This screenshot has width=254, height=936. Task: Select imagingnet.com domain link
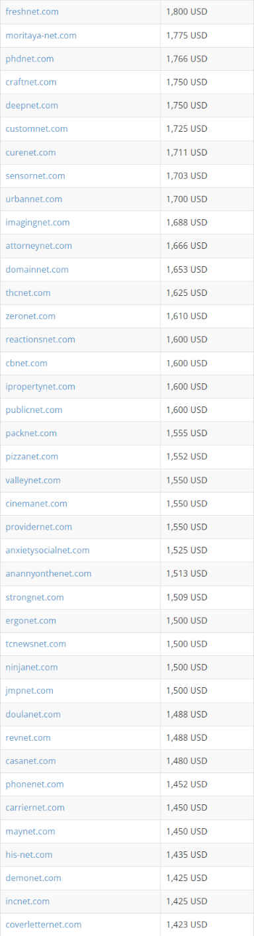click(x=38, y=222)
